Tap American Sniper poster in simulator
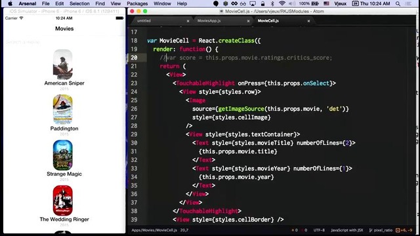 click(x=63, y=64)
